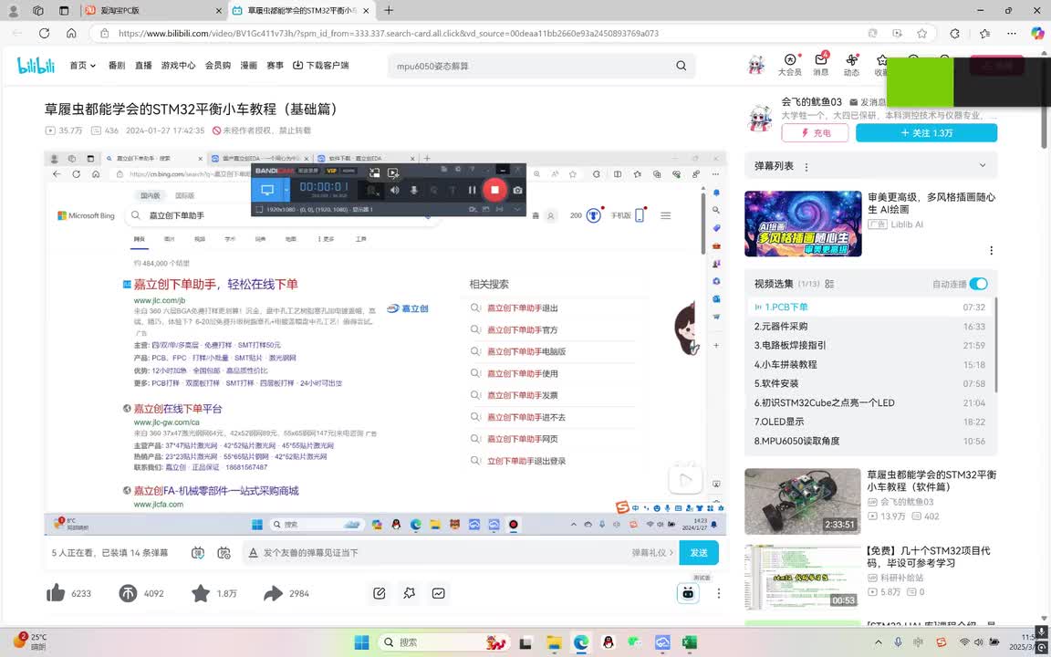This screenshot has height=657, width=1051.
Task: Go to 漫画 in bilibili nav
Action: coord(249,65)
